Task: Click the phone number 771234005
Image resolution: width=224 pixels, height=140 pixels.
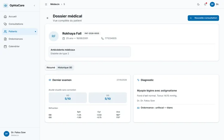Action: (x=110, y=38)
